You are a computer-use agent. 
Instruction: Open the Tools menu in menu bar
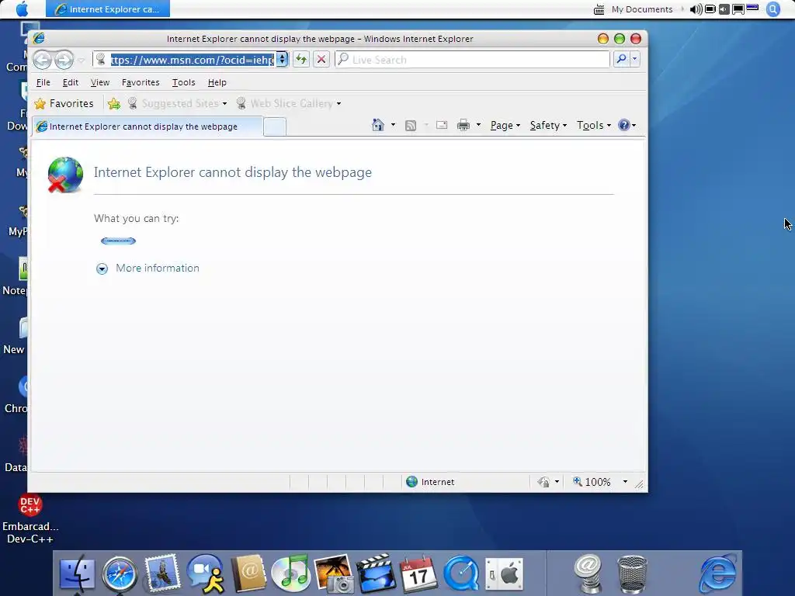coord(183,82)
